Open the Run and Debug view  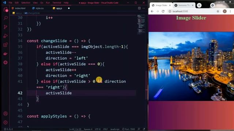(x=5, y=36)
